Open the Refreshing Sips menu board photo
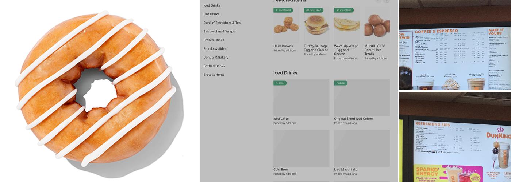 coord(455,137)
